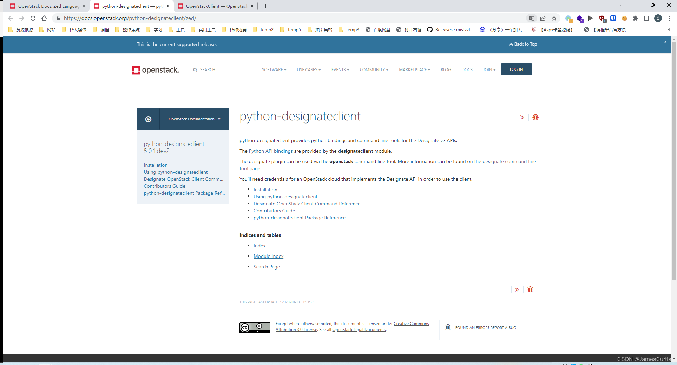
Task: Open the side panel icon
Action: point(647,18)
